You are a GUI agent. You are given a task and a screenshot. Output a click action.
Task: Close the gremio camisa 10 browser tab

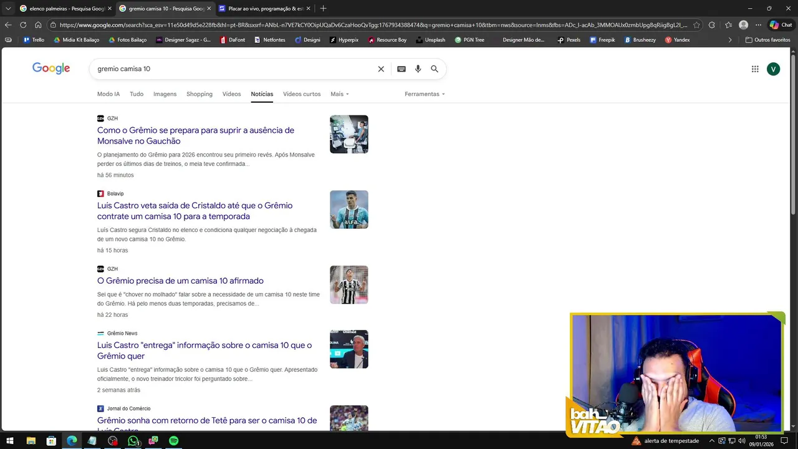[209, 9]
